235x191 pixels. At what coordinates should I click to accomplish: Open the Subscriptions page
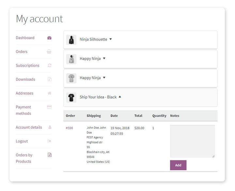(x=27, y=66)
